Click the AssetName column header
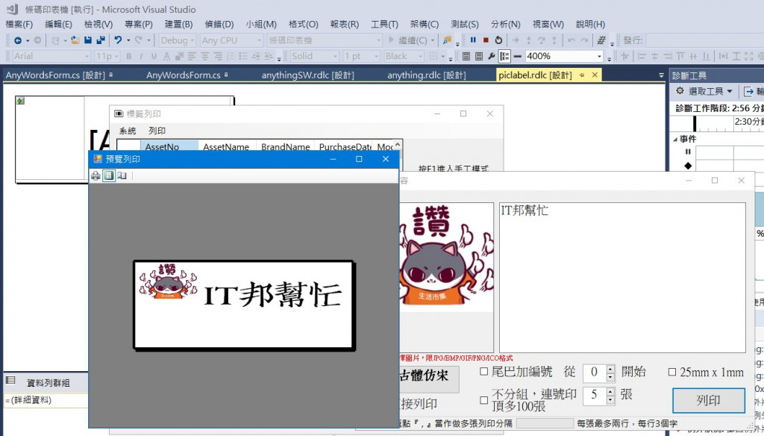The image size is (764, 436). pyautogui.click(x=228, y=147)
